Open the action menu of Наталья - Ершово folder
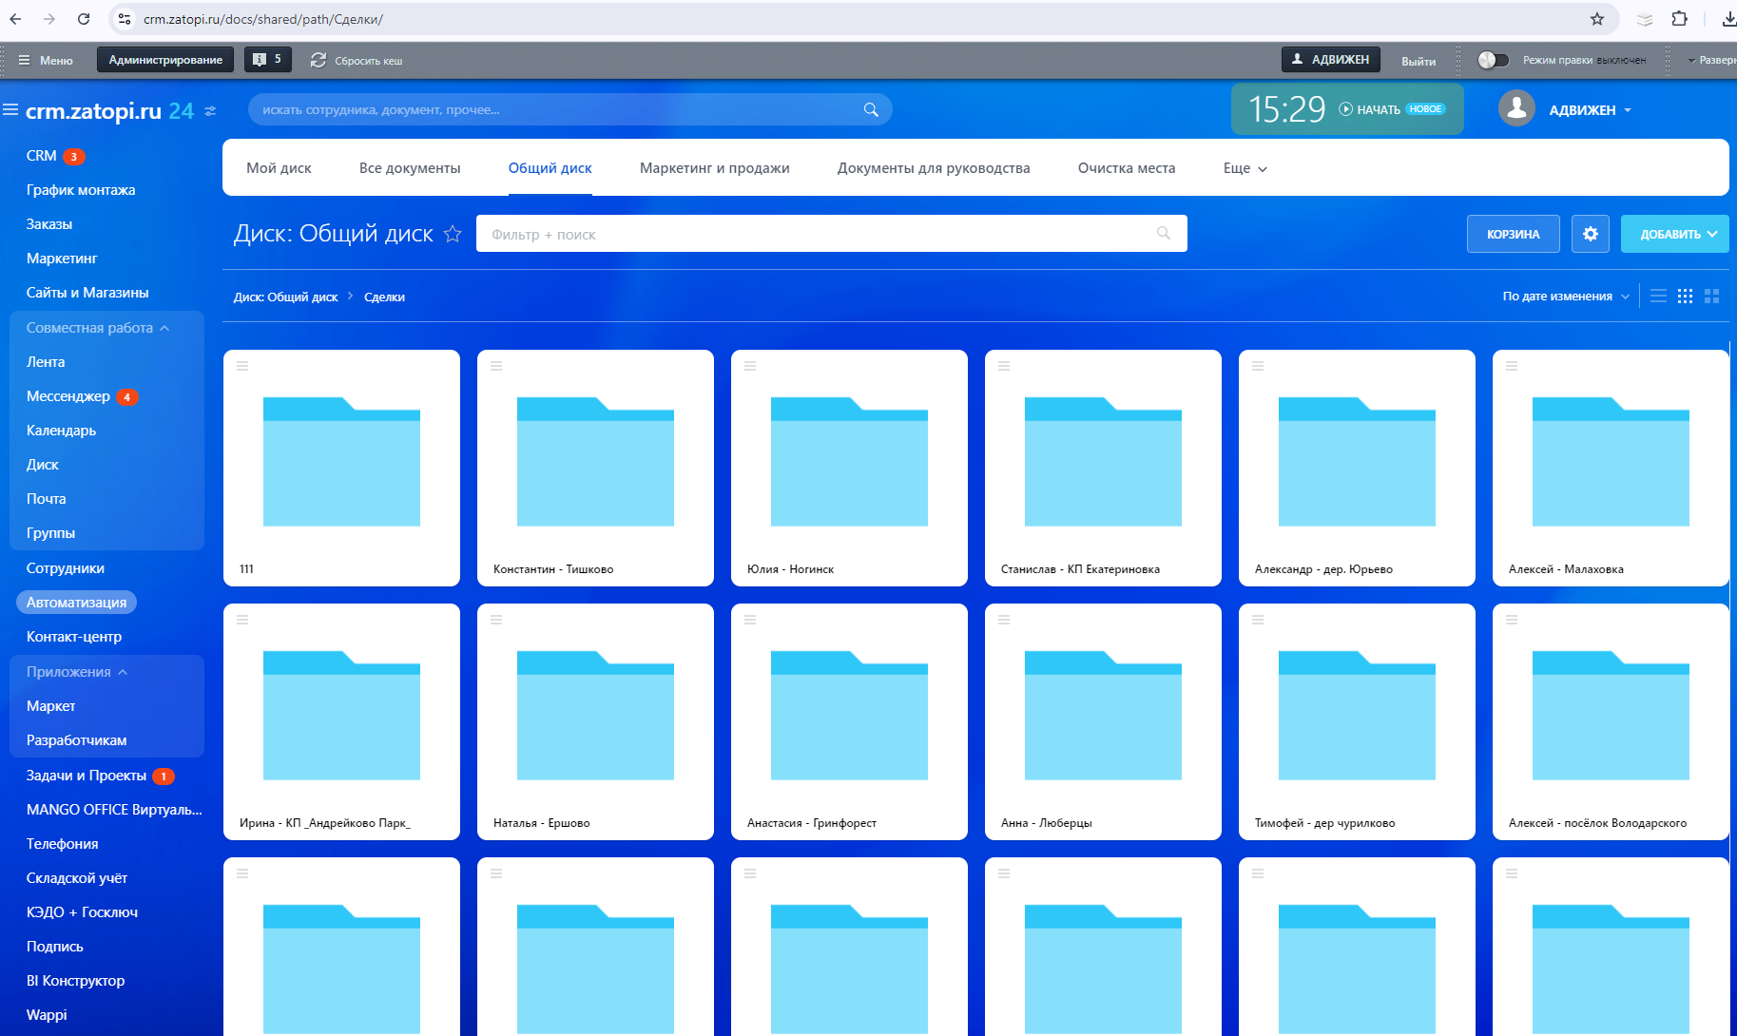This screenshot has height=1036, width=1737. point(496,620)
